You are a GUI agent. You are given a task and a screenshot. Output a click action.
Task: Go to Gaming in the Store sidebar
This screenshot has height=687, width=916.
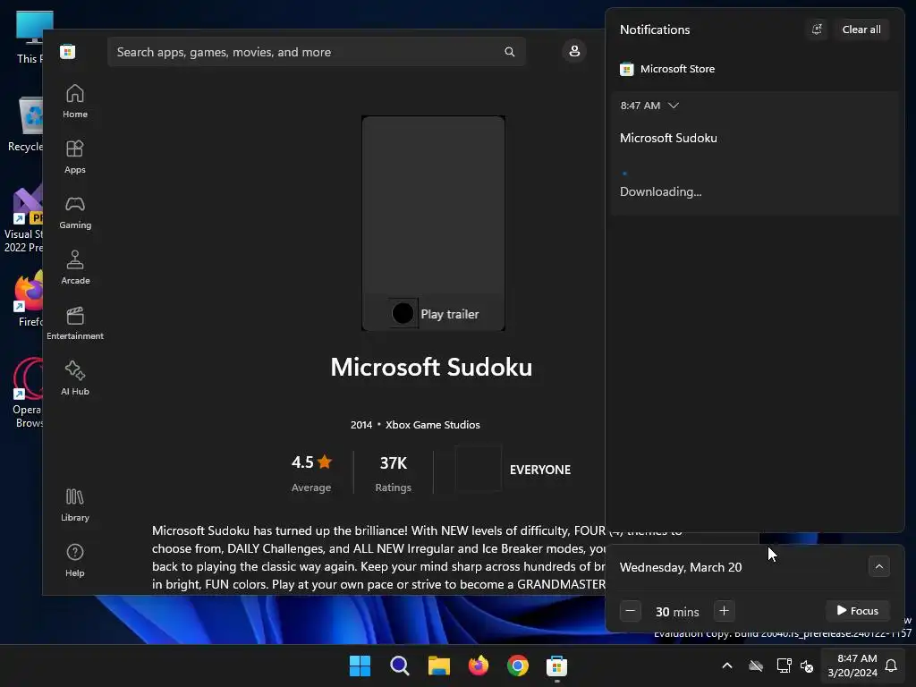click(x=75, y=213)
